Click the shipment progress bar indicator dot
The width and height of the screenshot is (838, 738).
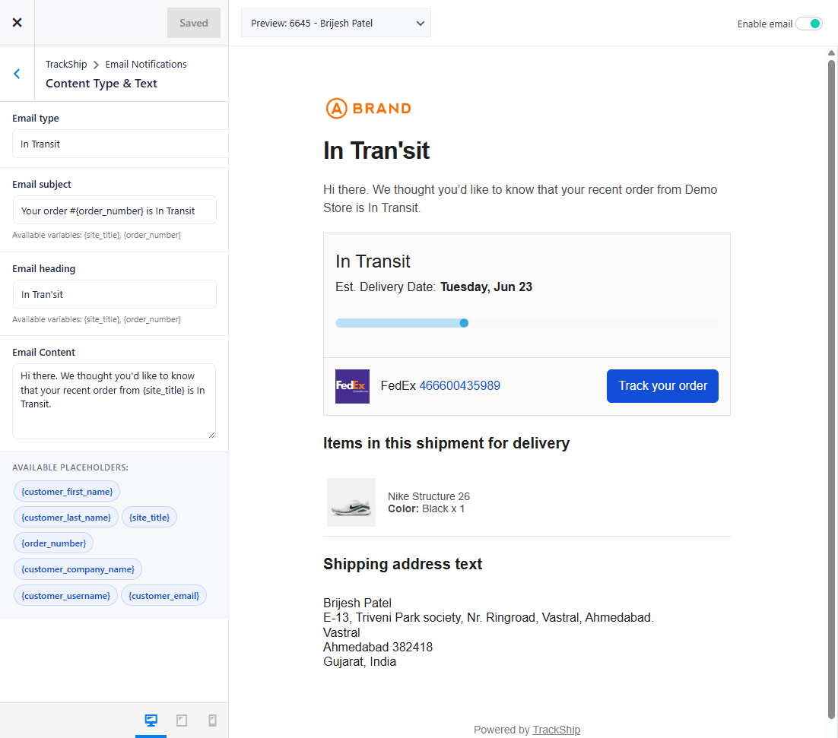click(464, 323)
